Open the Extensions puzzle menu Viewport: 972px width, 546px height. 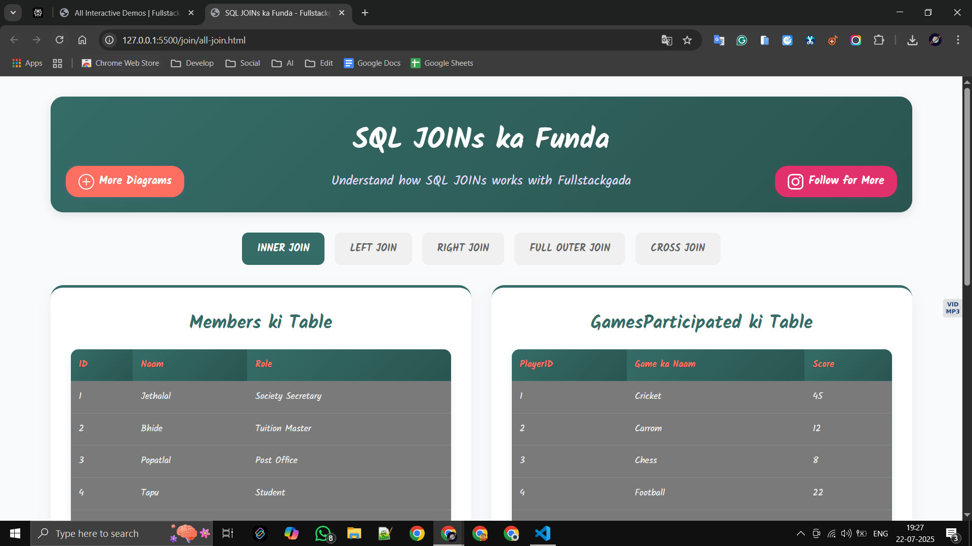tap(879, 40)
